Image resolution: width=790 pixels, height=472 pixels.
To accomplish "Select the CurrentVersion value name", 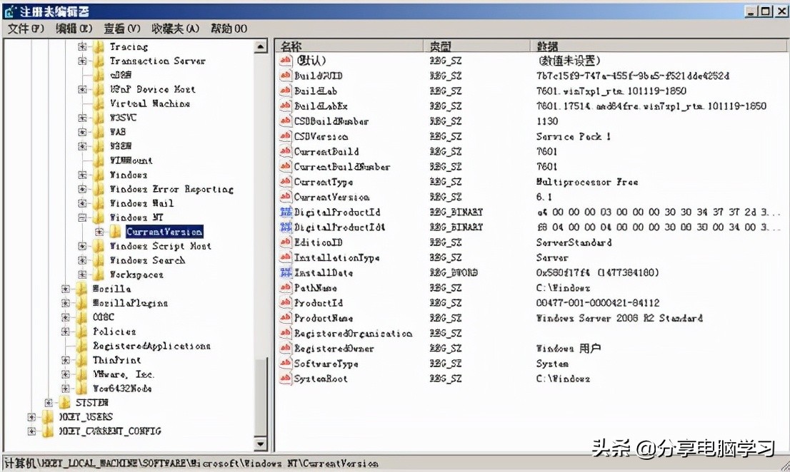I will 331,197.
